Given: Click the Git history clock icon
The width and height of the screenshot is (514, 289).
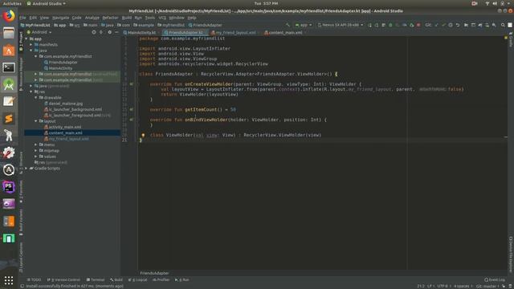Looking at the screenshot, I should pyautogui.click(x=451, y=25).
